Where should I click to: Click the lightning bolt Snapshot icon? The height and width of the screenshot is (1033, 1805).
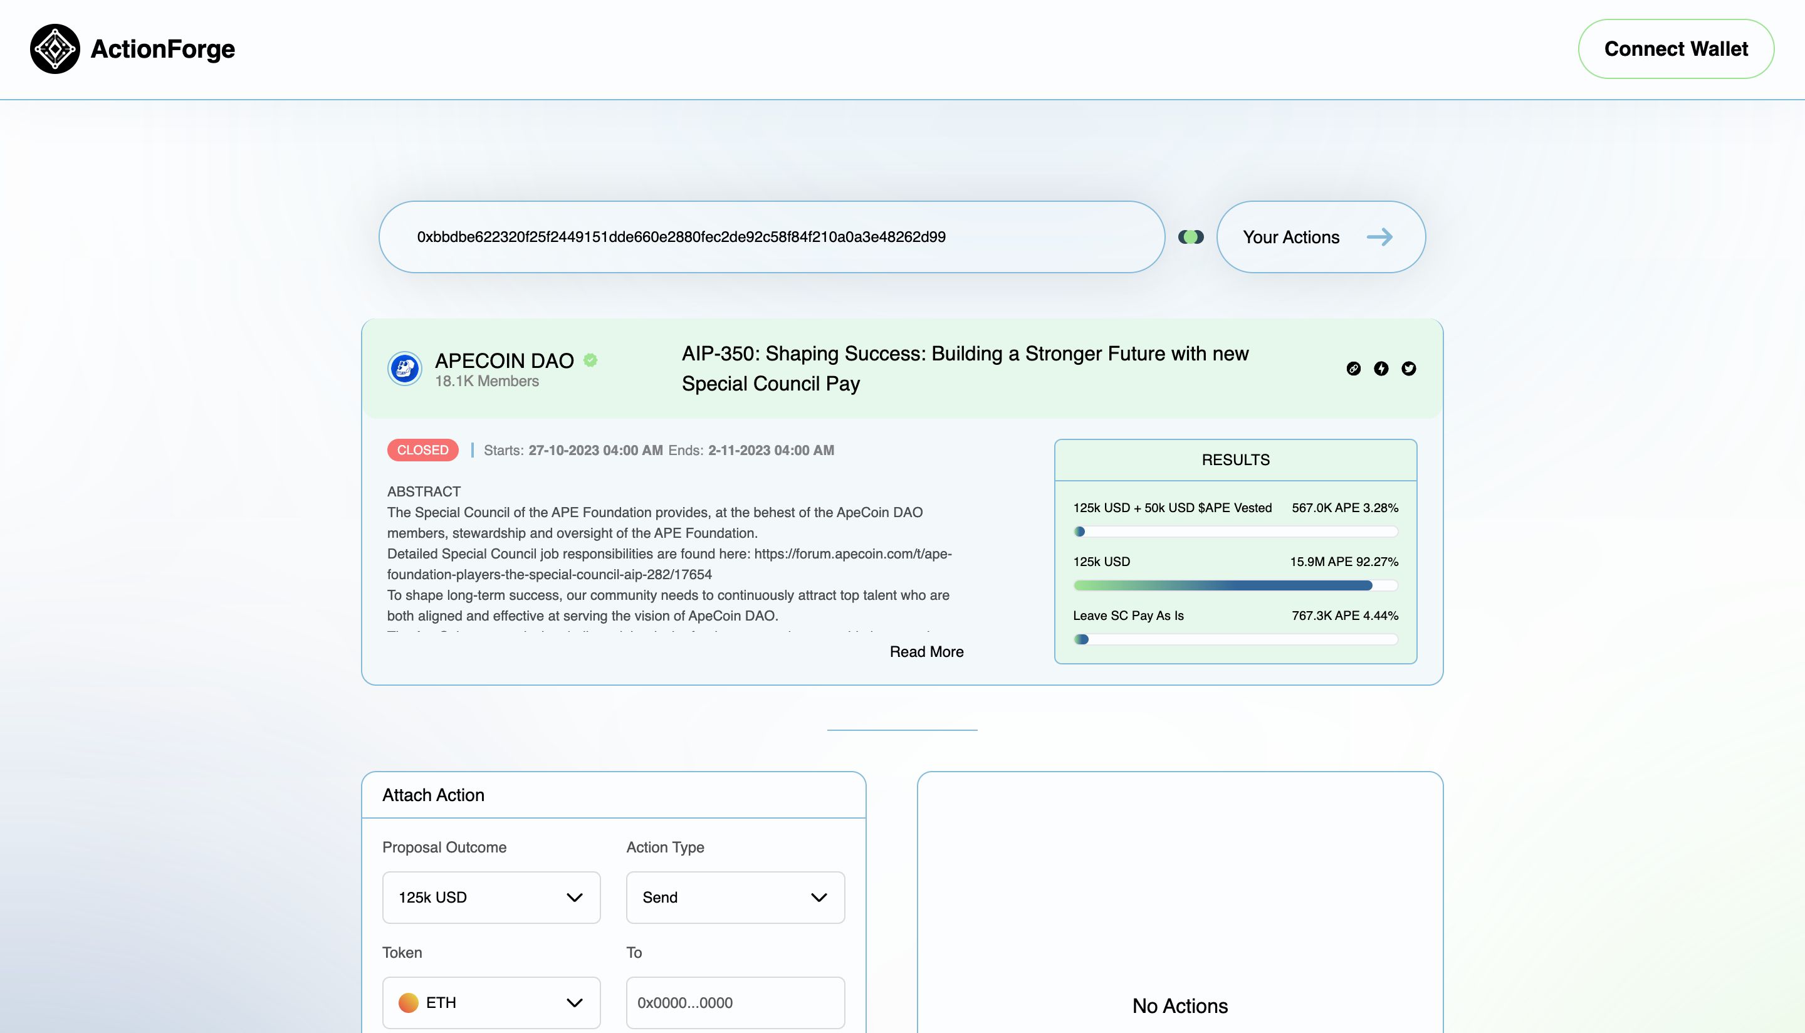coord(1381,368)
